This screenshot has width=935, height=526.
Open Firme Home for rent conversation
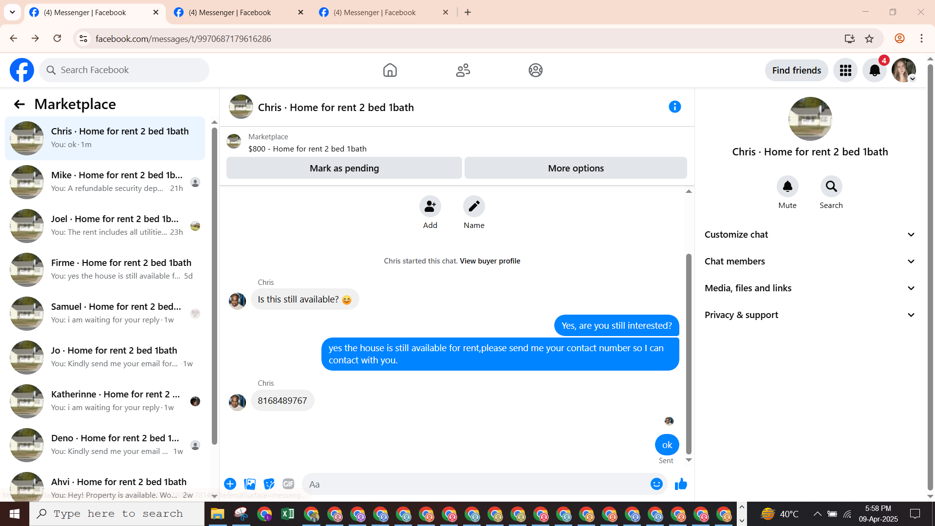[105, 270]
